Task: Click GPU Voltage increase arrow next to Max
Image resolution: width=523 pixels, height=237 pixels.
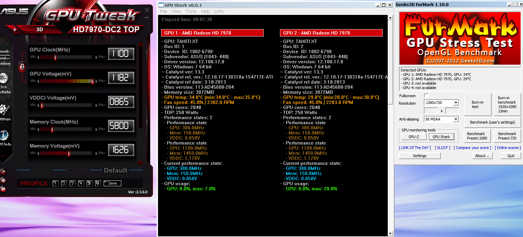Action: (97, 81)
